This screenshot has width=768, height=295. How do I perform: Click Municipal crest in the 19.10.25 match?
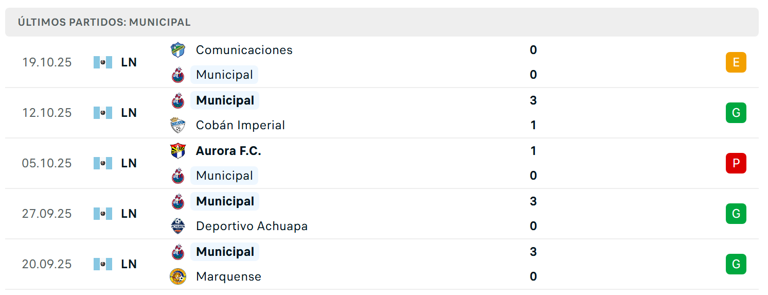click(x=178, y=75)
